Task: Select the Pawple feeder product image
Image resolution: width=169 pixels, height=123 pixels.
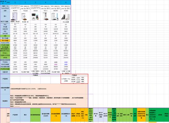Action: click(24, 17)
